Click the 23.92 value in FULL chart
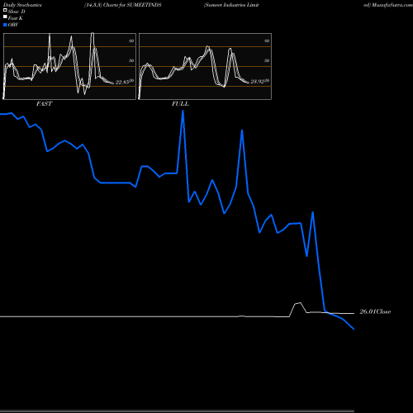 point(257,82)
